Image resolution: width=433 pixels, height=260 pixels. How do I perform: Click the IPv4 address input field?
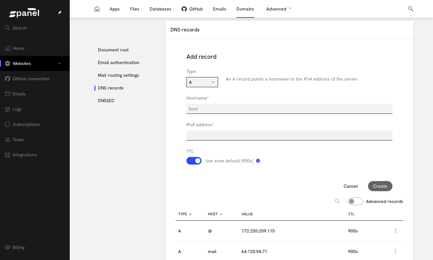pyautogui.click(x=289, y=135)
